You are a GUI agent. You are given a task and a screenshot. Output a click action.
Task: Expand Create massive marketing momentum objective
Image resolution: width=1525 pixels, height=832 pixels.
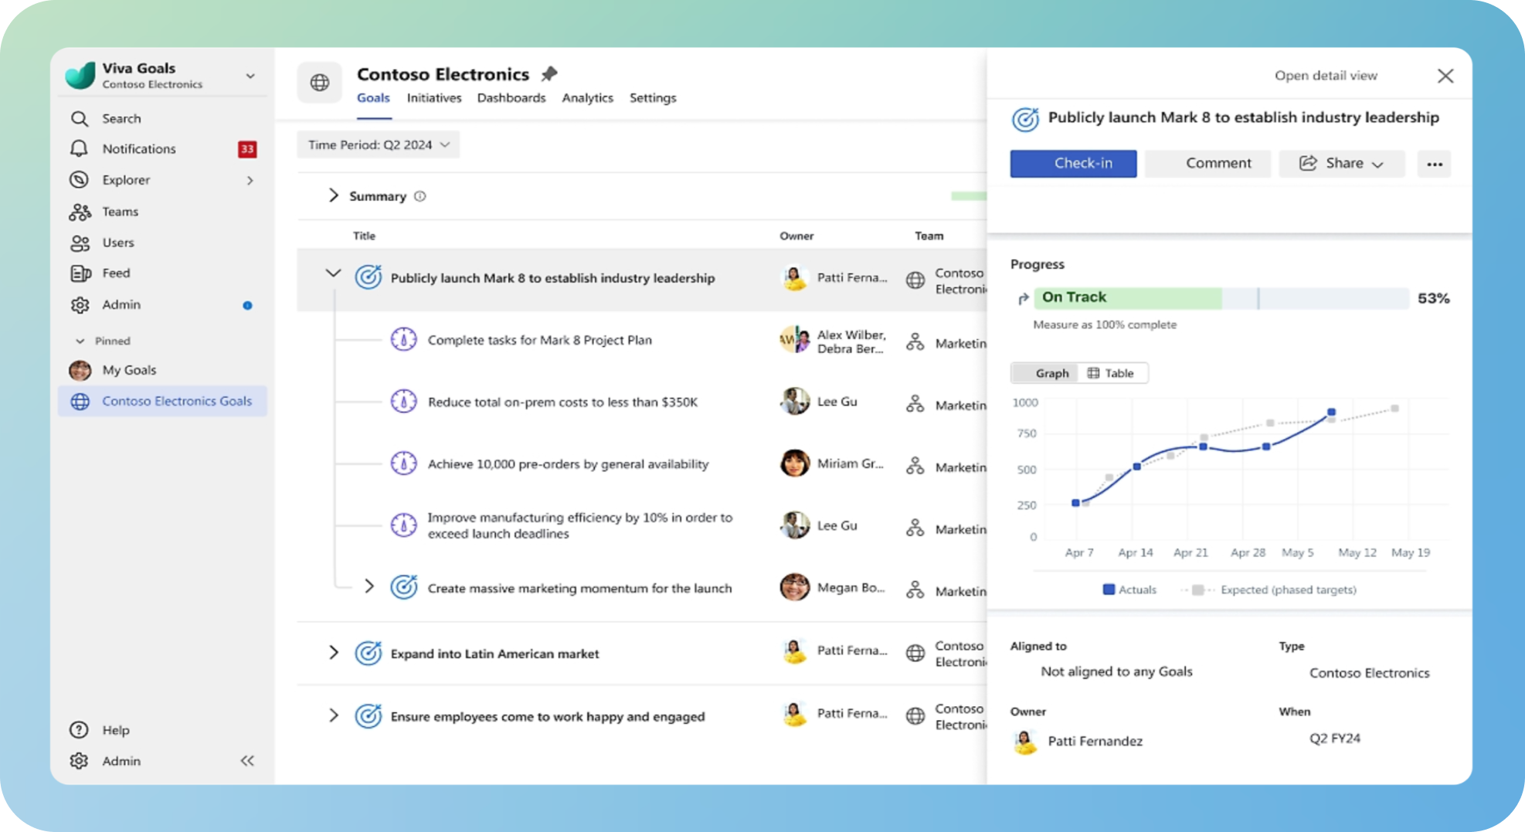pos(369,586)
